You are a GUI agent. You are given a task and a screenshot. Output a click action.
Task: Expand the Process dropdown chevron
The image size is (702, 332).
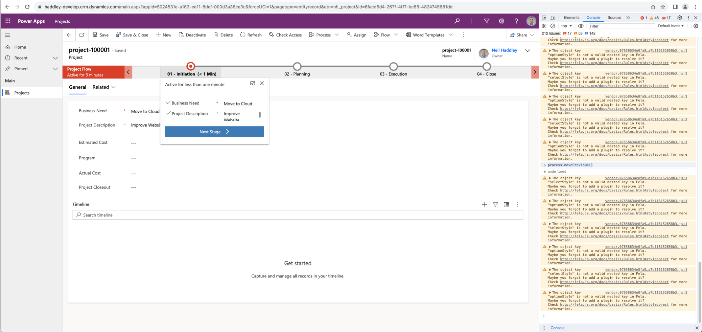point(337,35)
